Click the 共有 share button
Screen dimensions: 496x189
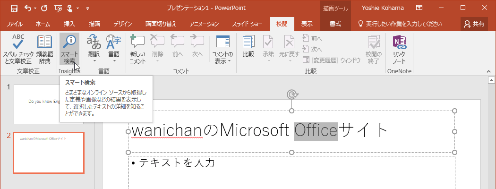tap(474, 24)
